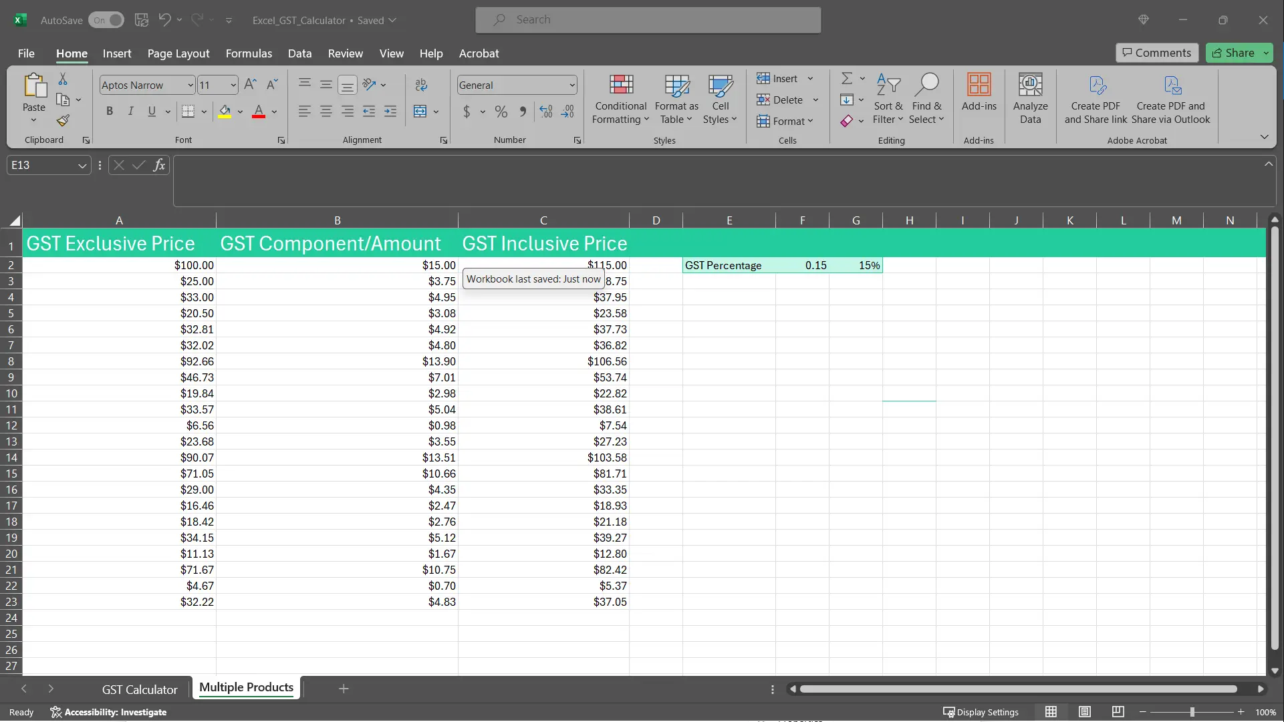Click Increase Decimal icon
This screenshot has width=1284, height=722.
(x=546, y=112)
